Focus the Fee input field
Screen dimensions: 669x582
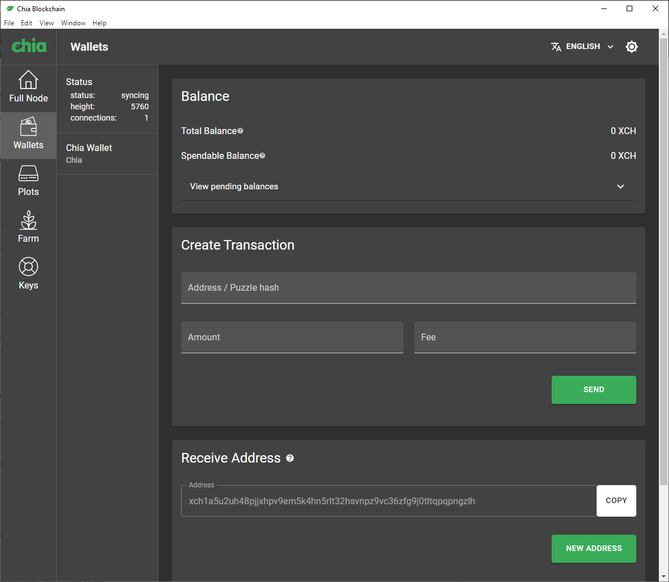(525, 337)
